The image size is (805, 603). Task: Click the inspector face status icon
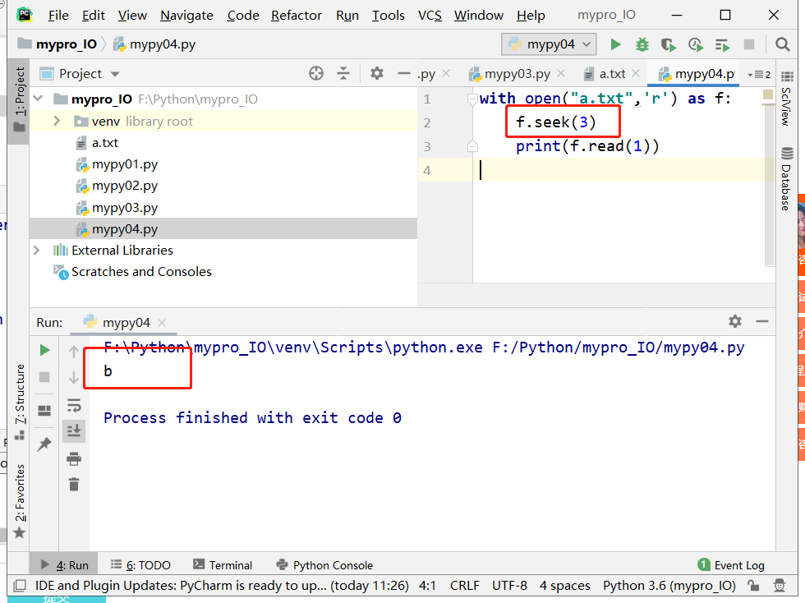[780, 586]
